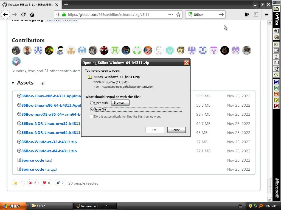Click the magnifier tray icon

click(261, 206)
